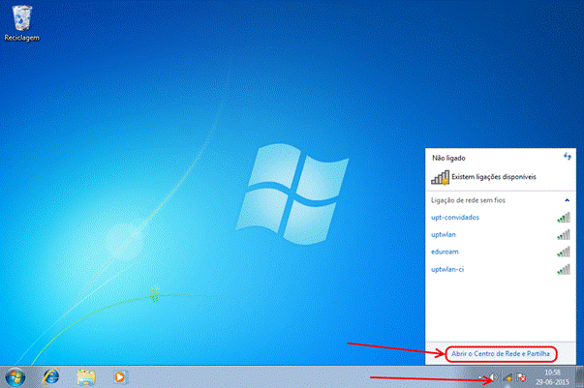Launch Windows Media Player from the taskbar
Viewport: 584px width, 388px height.
click(119, 375)
